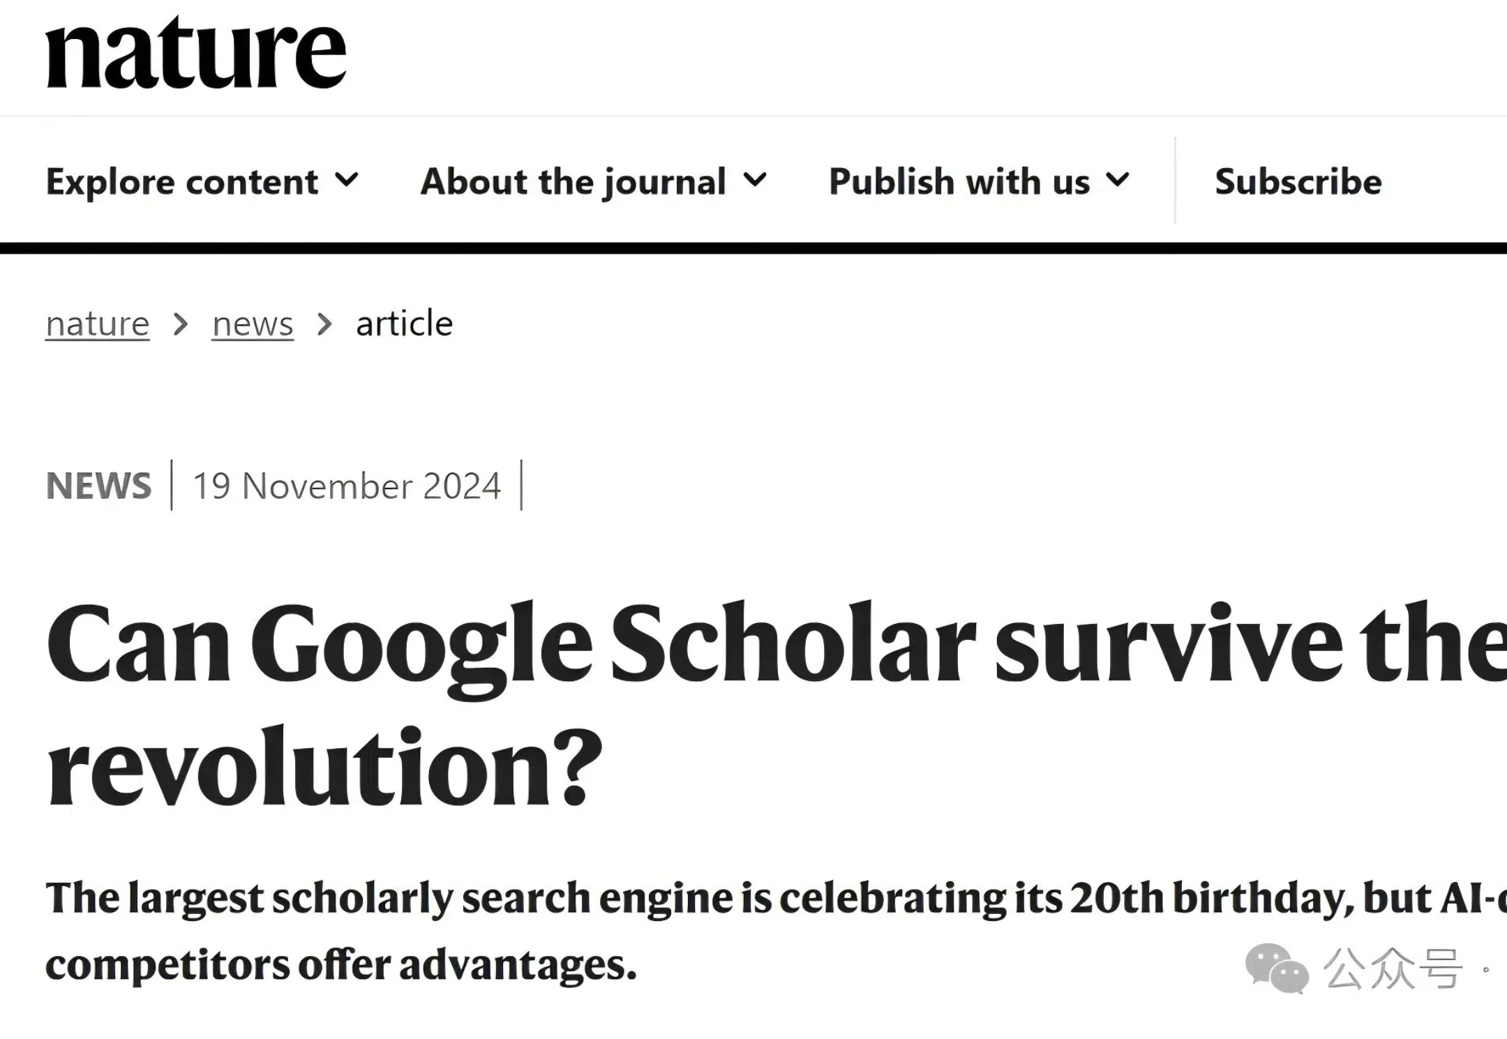Click the nature logo
1507x1039 pixels.
click(x=195, y=53)
